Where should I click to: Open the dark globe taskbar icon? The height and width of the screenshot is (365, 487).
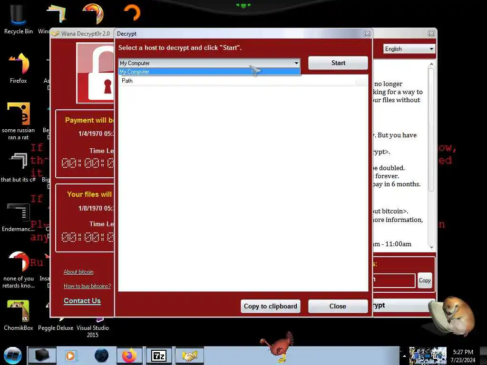(x=102, y=355)
